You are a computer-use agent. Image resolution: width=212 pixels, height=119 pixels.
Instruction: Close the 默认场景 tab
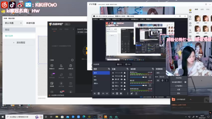[x=21, y=23]
